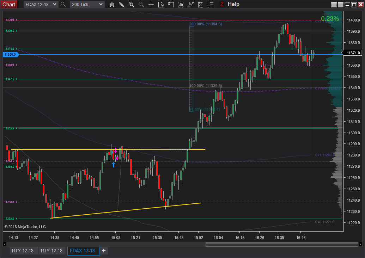
Task: Open the Data Series icon
Action: point(181,5)
